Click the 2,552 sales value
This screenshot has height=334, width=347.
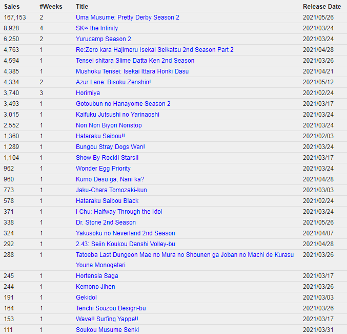tap(11, 125)
